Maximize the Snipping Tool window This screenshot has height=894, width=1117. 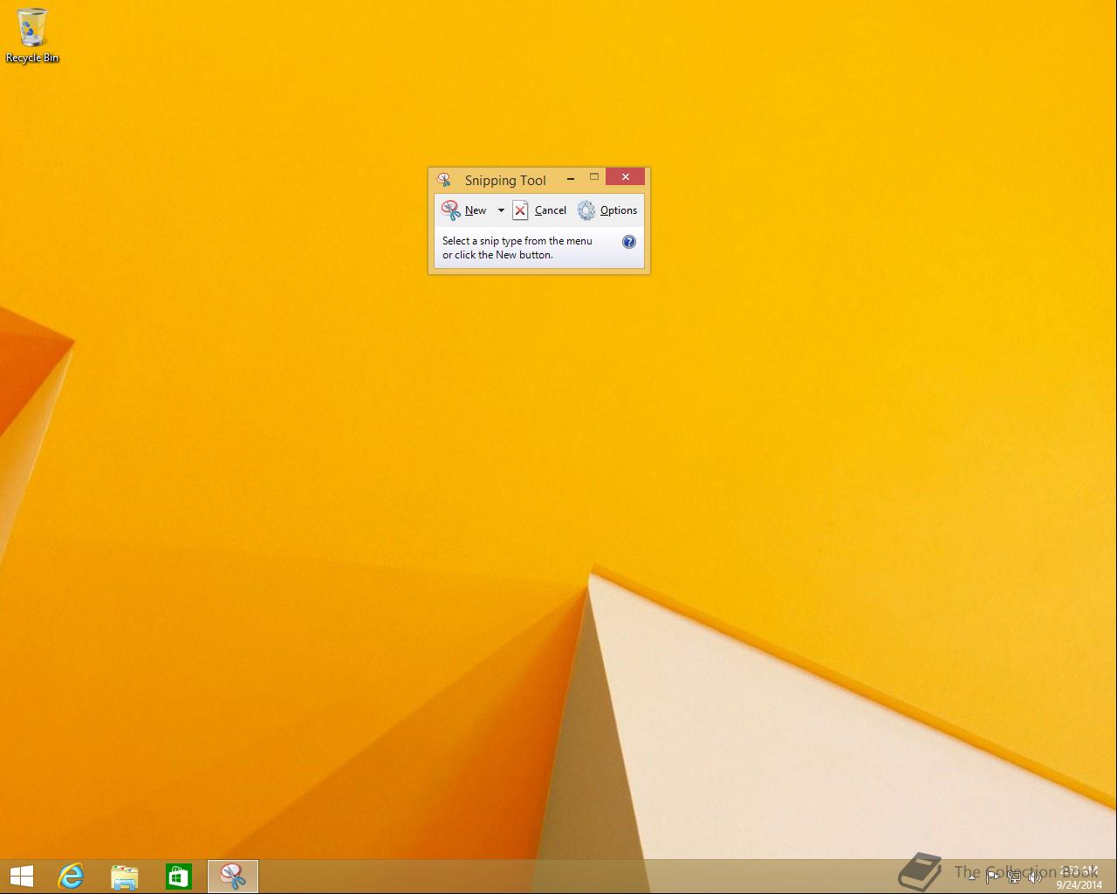pyautogui.click(x=594, y=177)
